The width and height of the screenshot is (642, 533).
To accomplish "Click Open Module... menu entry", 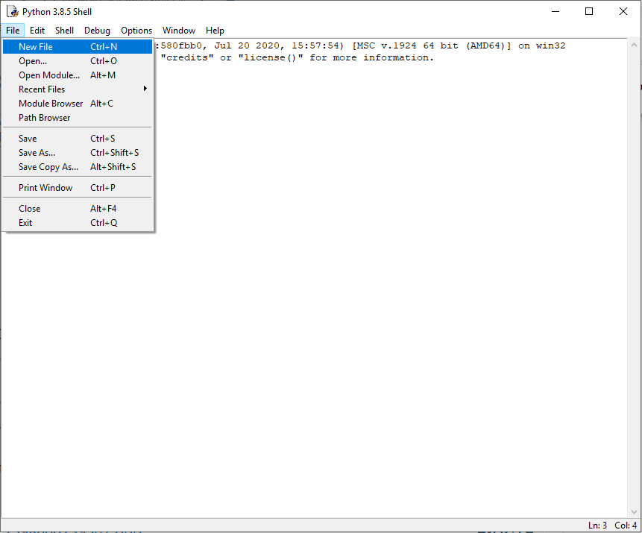I will [49, 75].
